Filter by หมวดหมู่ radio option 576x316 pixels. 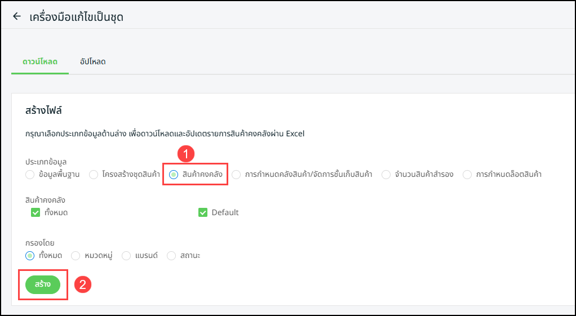(x=76, y=255)
